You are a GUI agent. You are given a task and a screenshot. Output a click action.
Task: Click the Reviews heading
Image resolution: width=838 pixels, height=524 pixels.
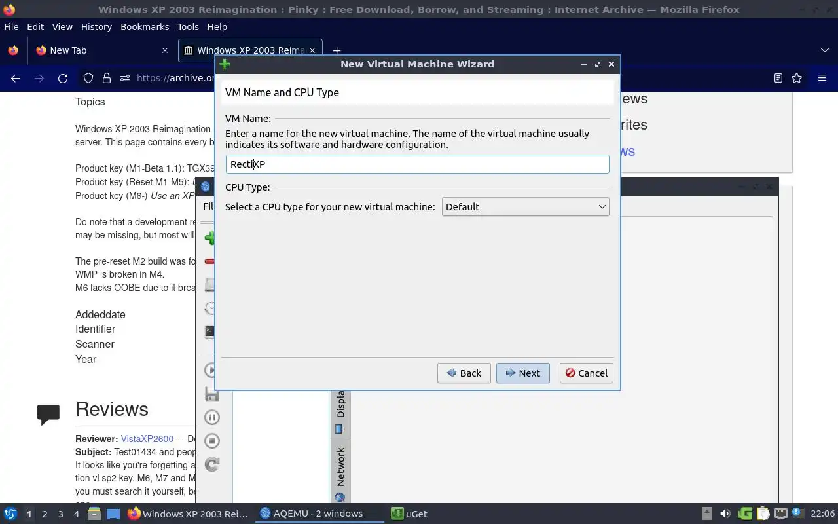point(112,409)
